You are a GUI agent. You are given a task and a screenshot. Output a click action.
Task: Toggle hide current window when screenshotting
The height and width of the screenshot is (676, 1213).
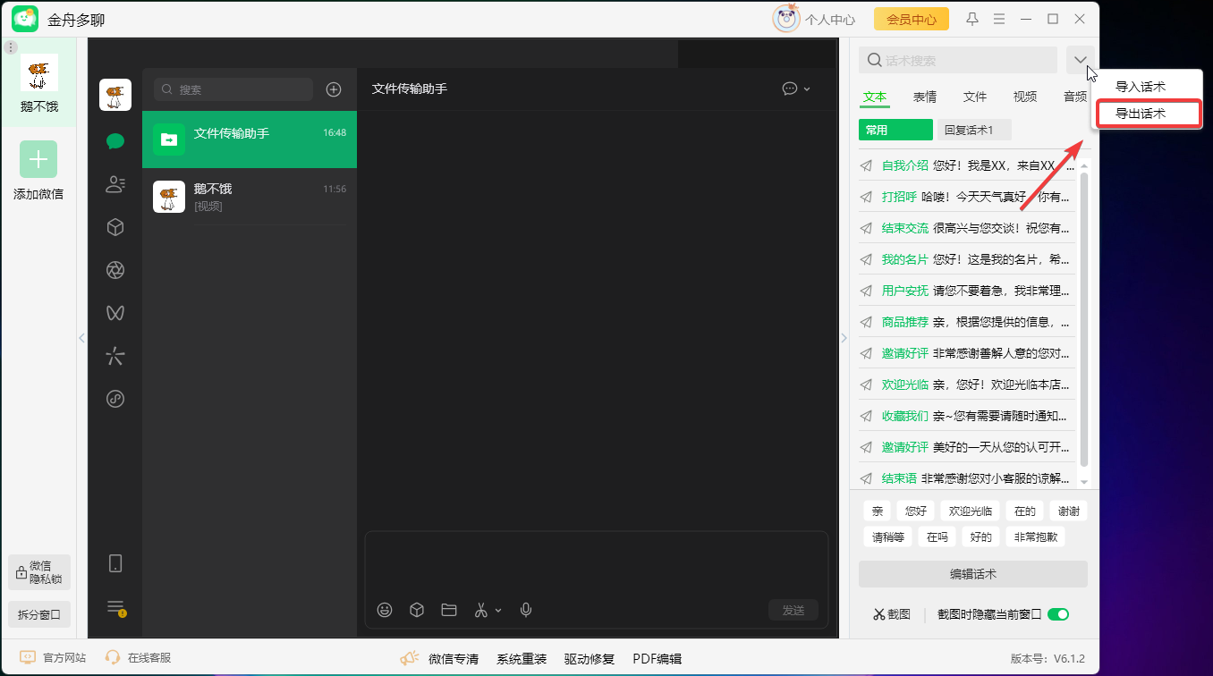point(1058,614)
